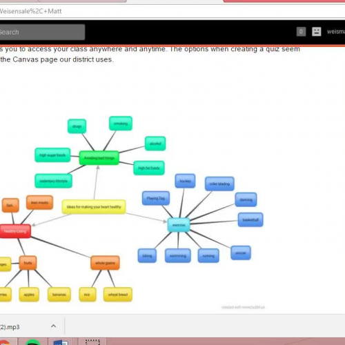This screenshot has width=345, height=345.
Task: Click the 'high sugar foods' node
Action: click(52, 155)
